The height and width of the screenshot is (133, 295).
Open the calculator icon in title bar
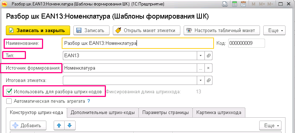234,4
